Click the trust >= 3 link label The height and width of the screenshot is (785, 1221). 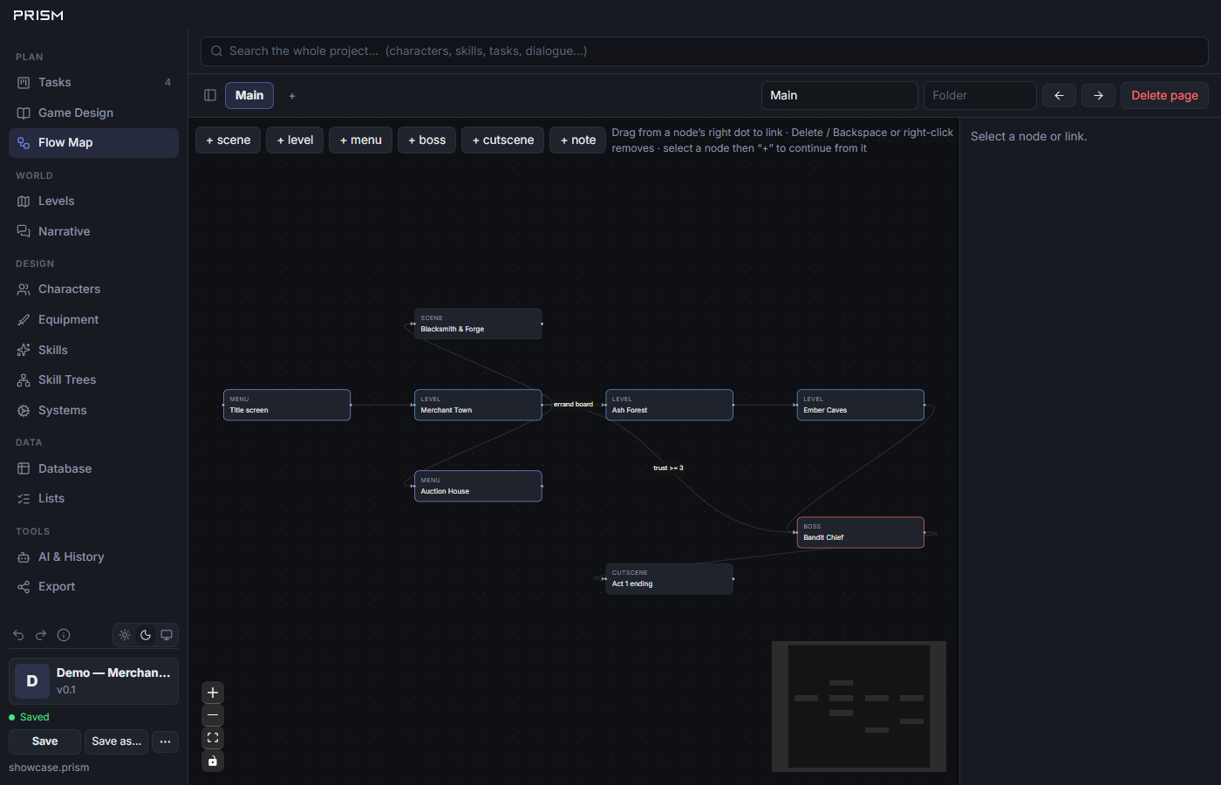click(668, 468)
